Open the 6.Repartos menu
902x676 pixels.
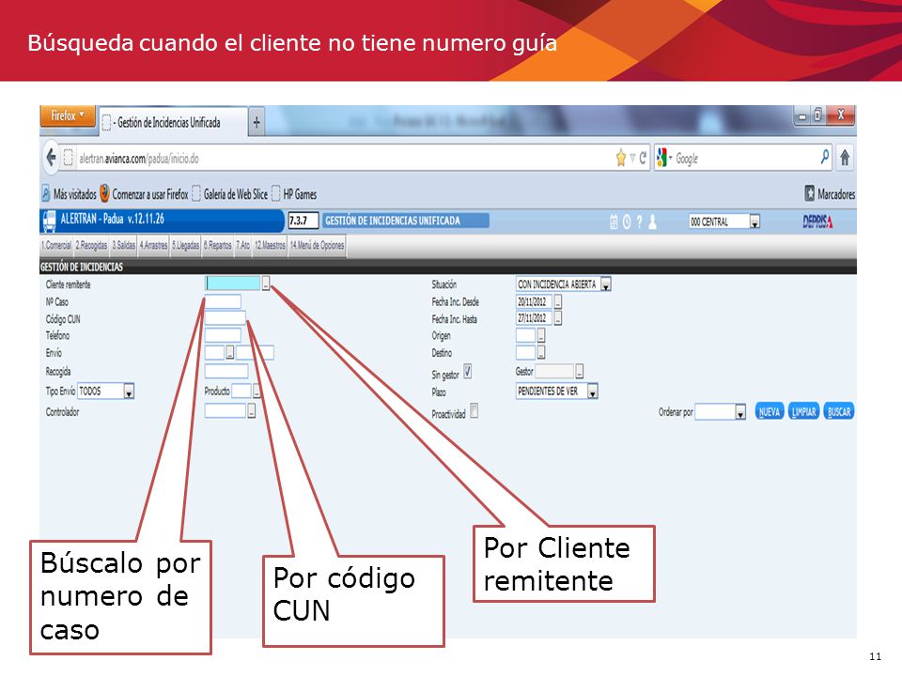coord(217,245)
